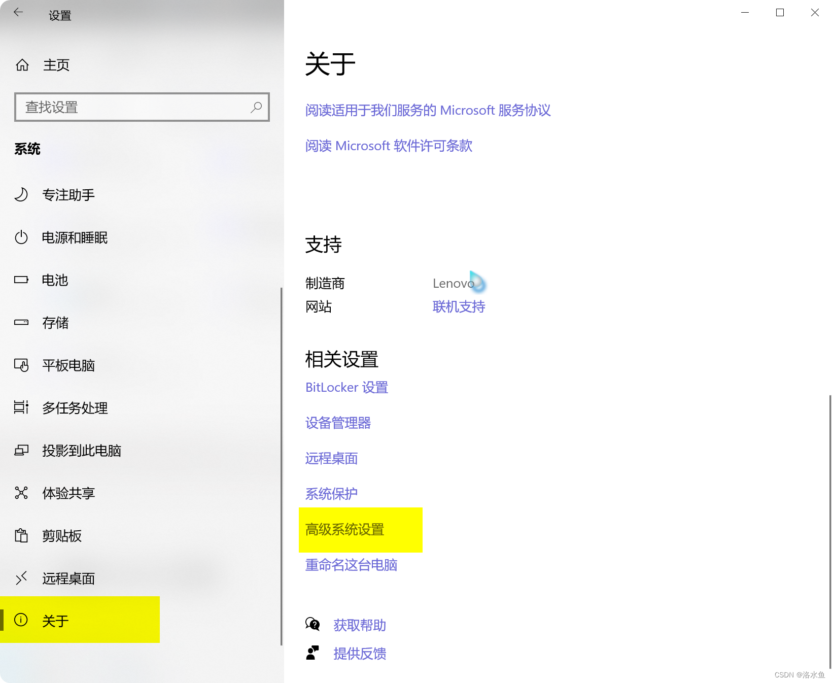
Task: Open 设备管理器 link
Action: click(x=338, y=423)
